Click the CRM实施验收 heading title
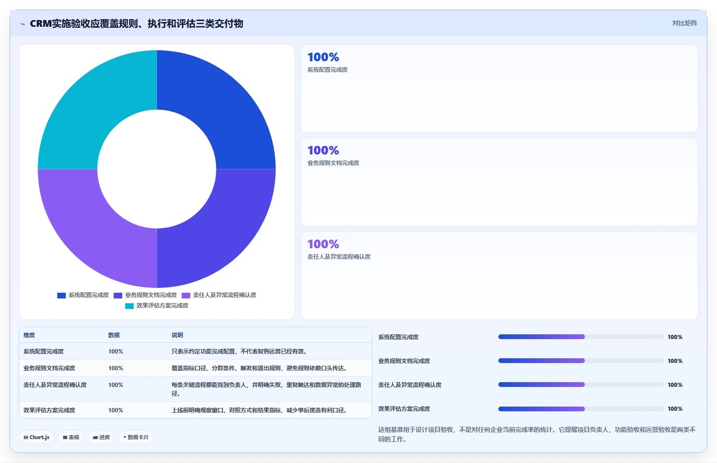The image size is (717, 463). coord(136,23)
